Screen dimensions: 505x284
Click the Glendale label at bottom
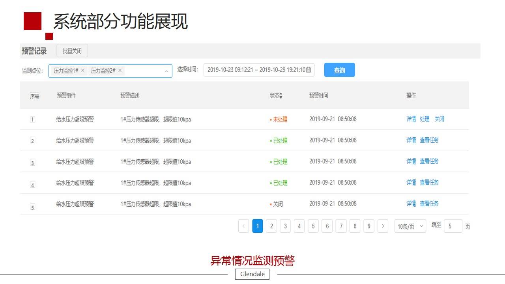click(x=252, y=274)
